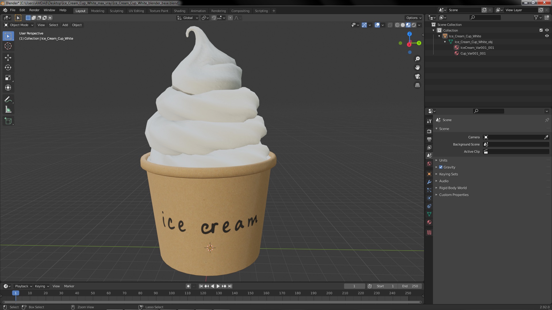The image size is (552, 310).
Task: Activate the Move tool
Action: click(x=8, y=58)
